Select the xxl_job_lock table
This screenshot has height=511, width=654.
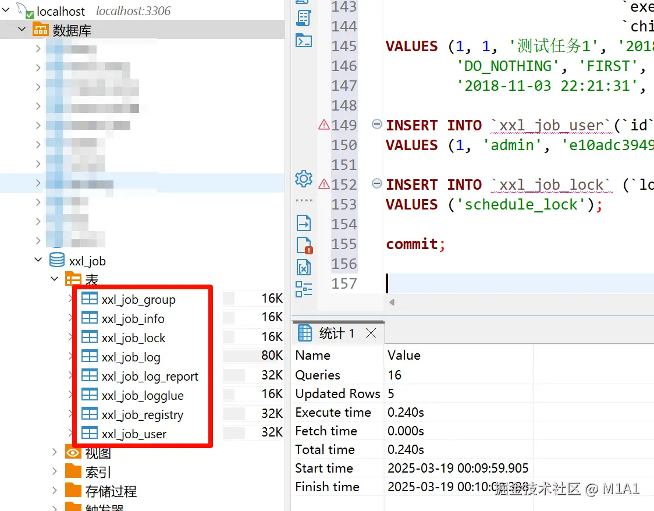coord(133,338)
